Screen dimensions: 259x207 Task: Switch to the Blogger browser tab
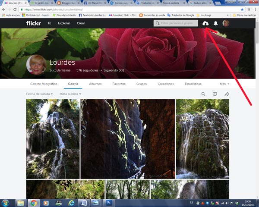click(68, 3)
